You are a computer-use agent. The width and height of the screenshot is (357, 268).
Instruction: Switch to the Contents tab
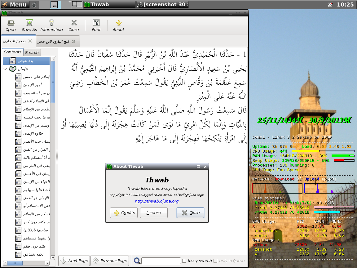click(x=12, y=52)
